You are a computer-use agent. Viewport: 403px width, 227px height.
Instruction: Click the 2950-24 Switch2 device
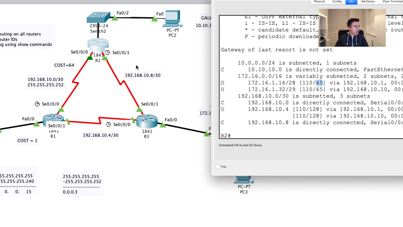[98, 18]
